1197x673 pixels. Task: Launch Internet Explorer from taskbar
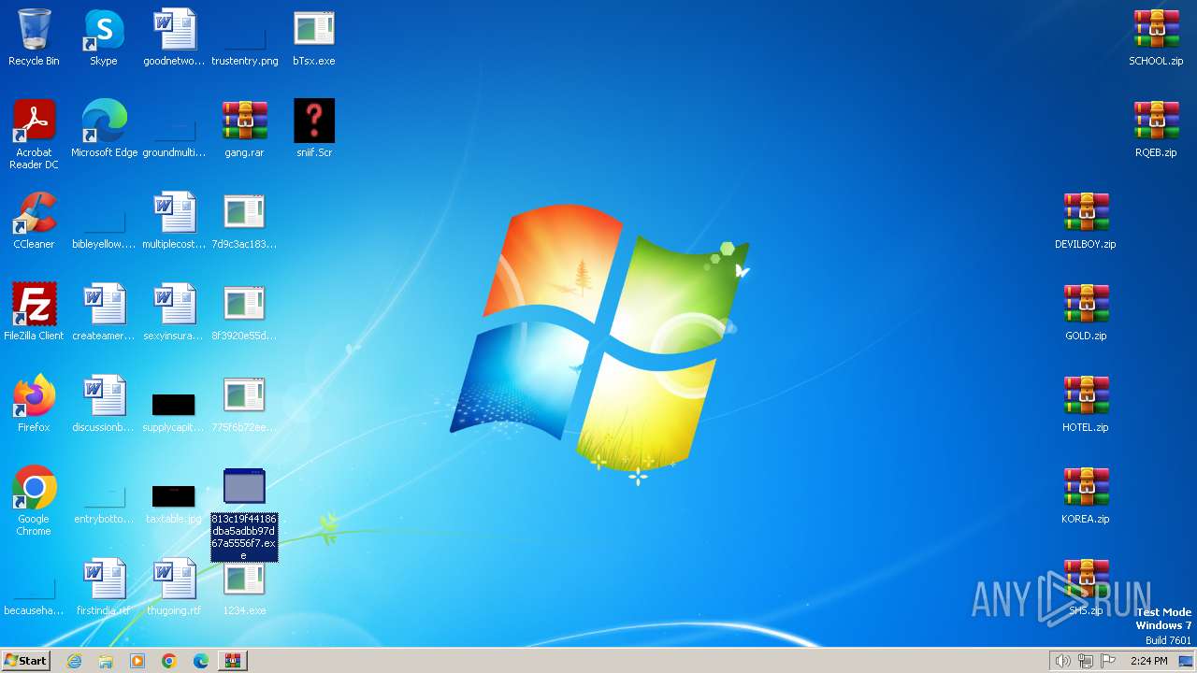[74, 661]
